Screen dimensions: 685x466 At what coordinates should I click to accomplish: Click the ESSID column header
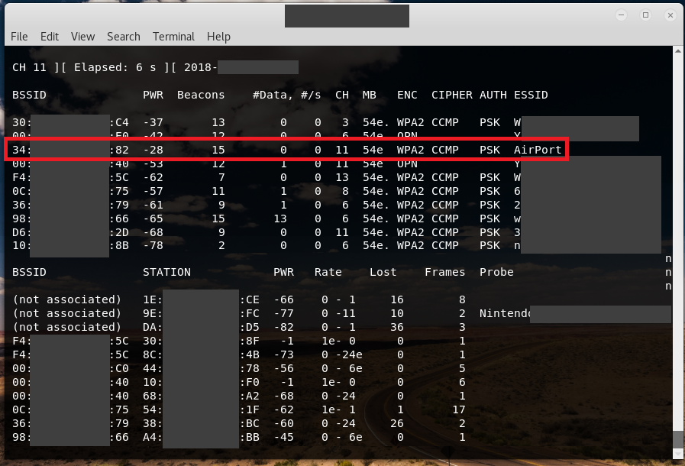(531, 95)
